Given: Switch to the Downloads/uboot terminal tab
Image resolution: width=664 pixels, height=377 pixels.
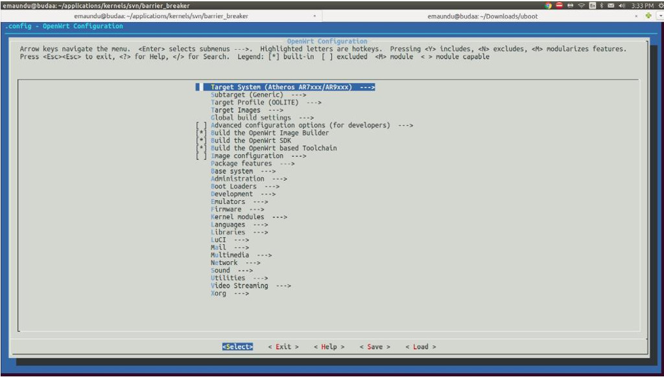Looking at the screenshot, I should tap(482, 16).
